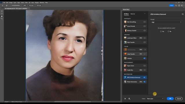
Task: Click the Smart Portrait filter thumbnail
Action: [x=125, y=26]
